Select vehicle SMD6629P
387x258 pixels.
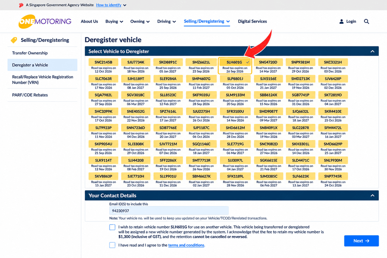[x=333, y=144]
